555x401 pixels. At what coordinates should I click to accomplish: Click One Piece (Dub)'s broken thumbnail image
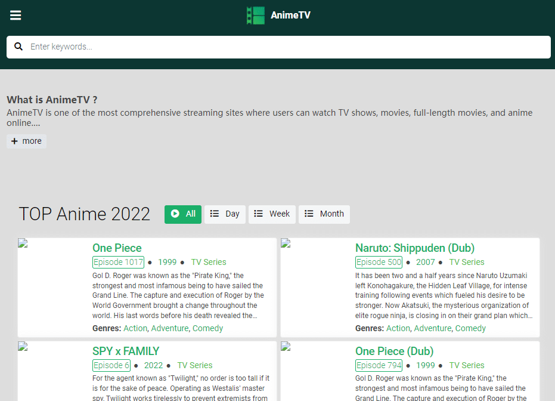tap(286, 346)
